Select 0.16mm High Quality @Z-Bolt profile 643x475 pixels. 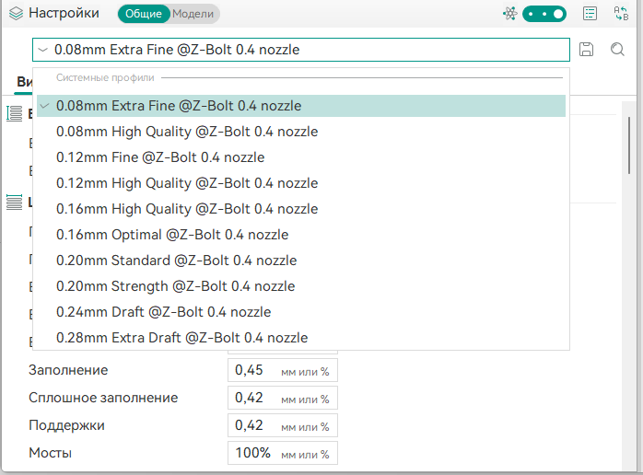(x=301, y=209)
